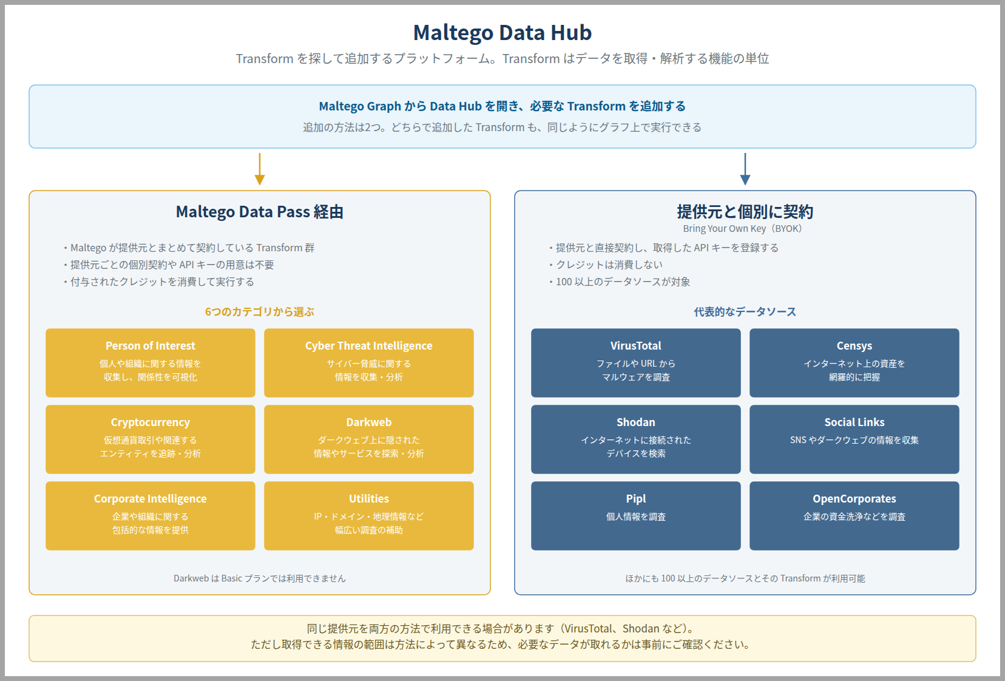Select the Cyber Threat Intelligence card
The height and width of the screenshot is (681, 1005).
point(369,363)
